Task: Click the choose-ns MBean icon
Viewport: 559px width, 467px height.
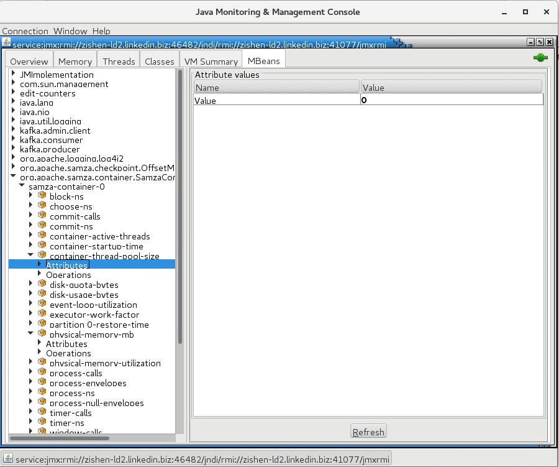Action: click(x=42, y=205)
